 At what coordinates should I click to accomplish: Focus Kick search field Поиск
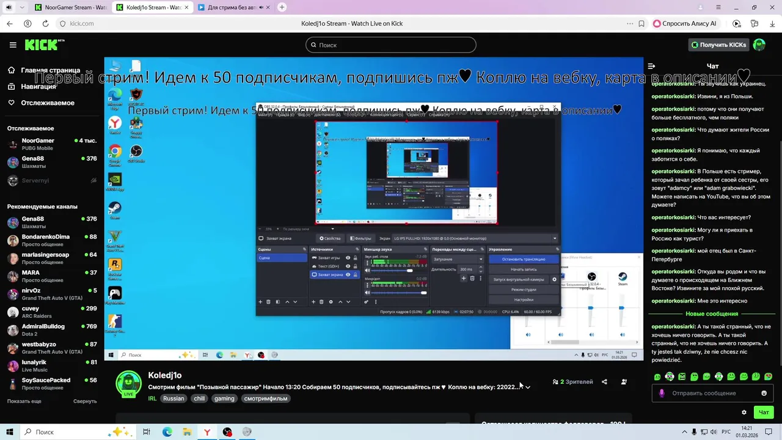point(391,45)
